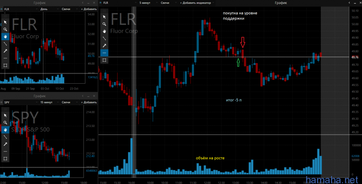Click the 62008 volume value on 5-minute chart
Image resolution: width=362 pixels, height=184 pixels.
click(x=356, y=156)
